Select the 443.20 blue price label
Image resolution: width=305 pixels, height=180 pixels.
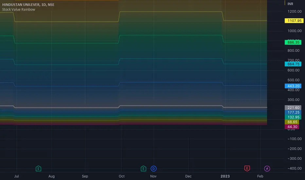pyautogui.click(x=293, y=86)
